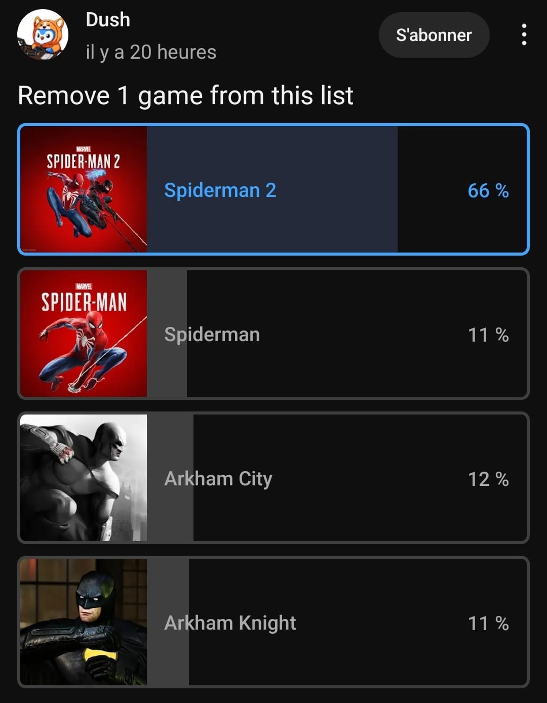Click the 11 % result on Arkham Knight
This screenshot has width=547, height=703.
click(x=488, y=624)
